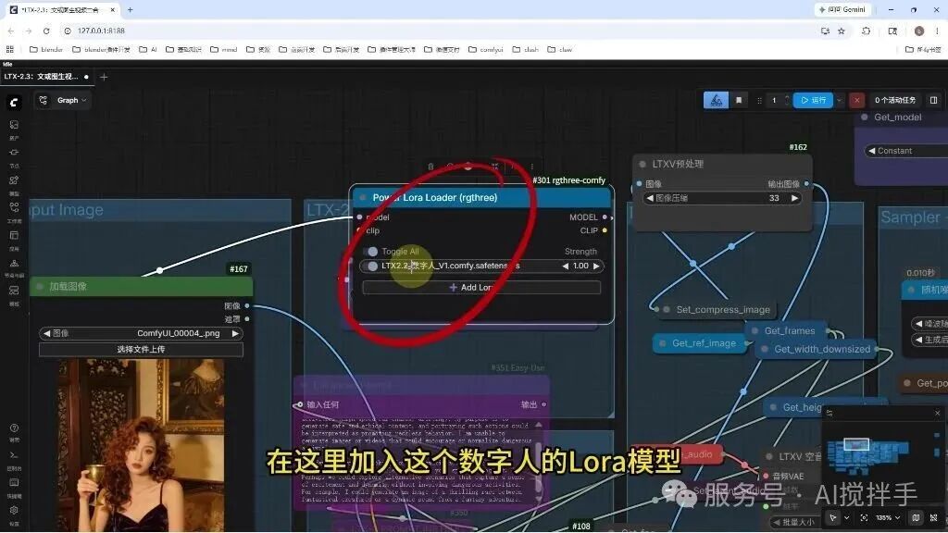Click the address bar 127.0.0.1:8188
The height and width of the screenshot is (533, 948).
click(101, 31)
